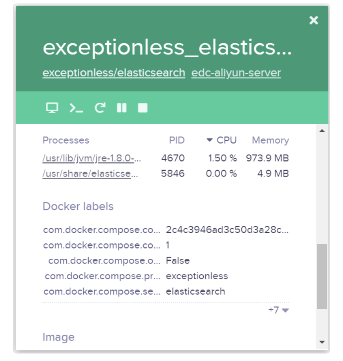This screenshot has height=361, width=343.
Task: Click PID value 4670
Action: pyautogui.click(x=173, y=158)
